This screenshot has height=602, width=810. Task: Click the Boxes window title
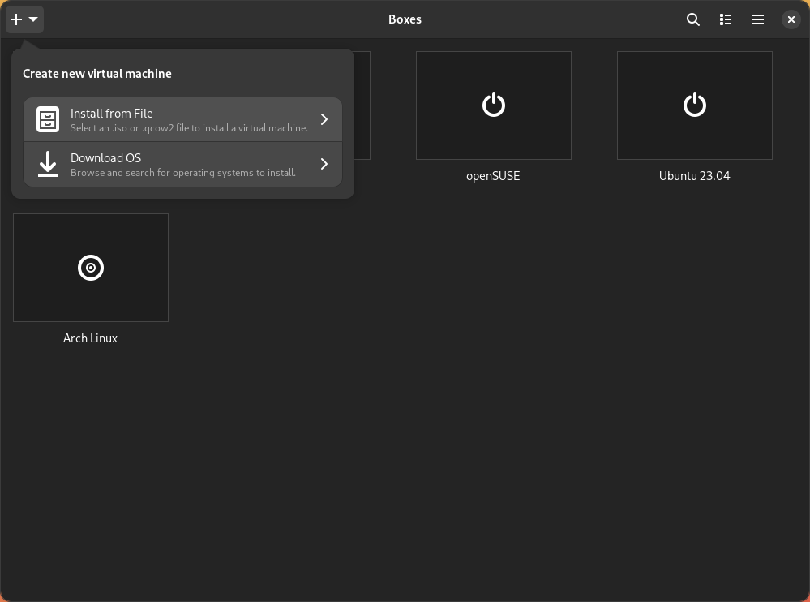coord(405,19)
